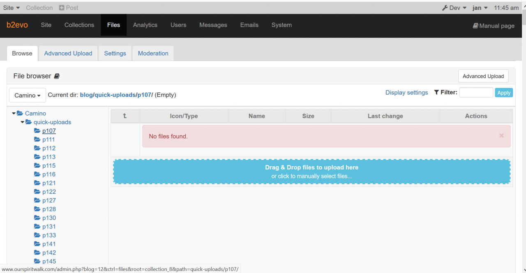Open the p115 folder in tree
Screen dimensions: 526x273
49,166
